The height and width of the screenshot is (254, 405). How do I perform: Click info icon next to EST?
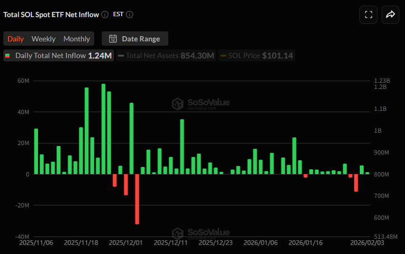click(129, 15)
